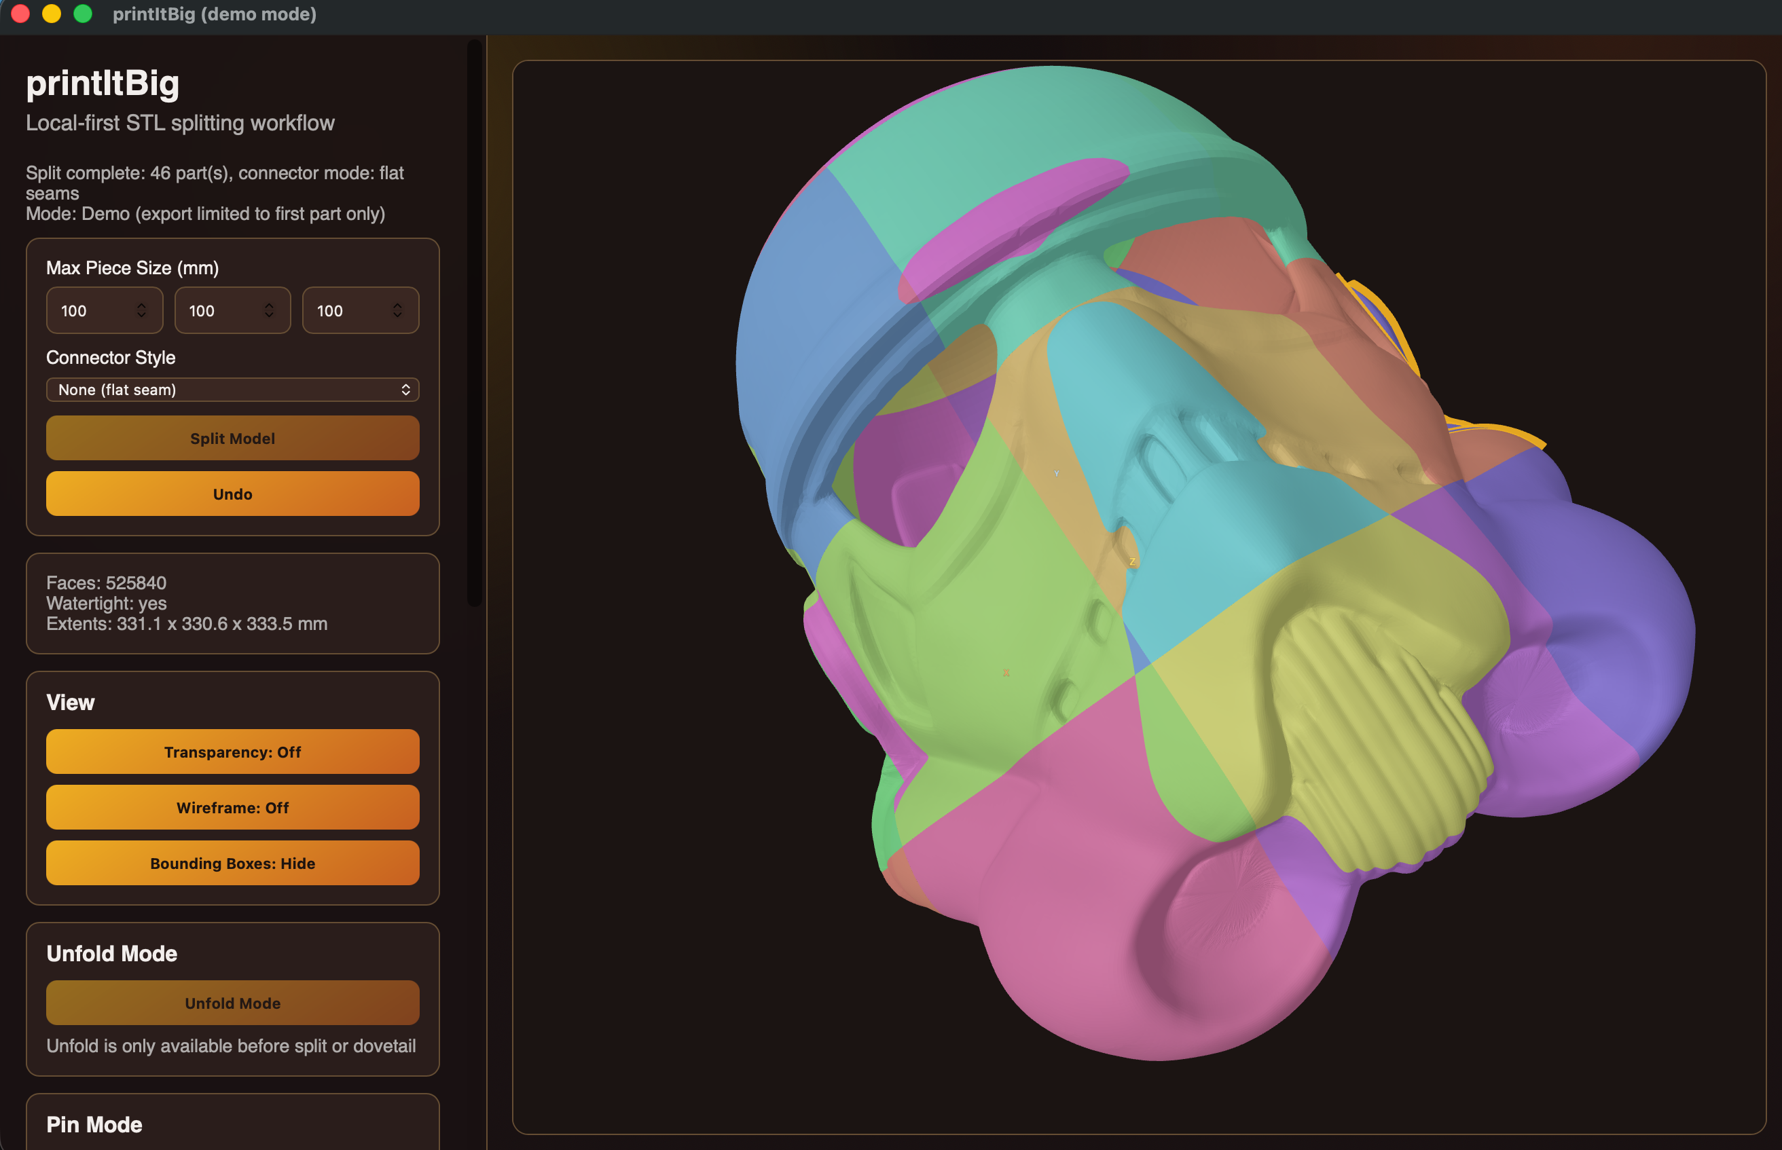This screenshot has height=1150, width=1782.
Task: Click the red close window button
Action: point(21,14)
